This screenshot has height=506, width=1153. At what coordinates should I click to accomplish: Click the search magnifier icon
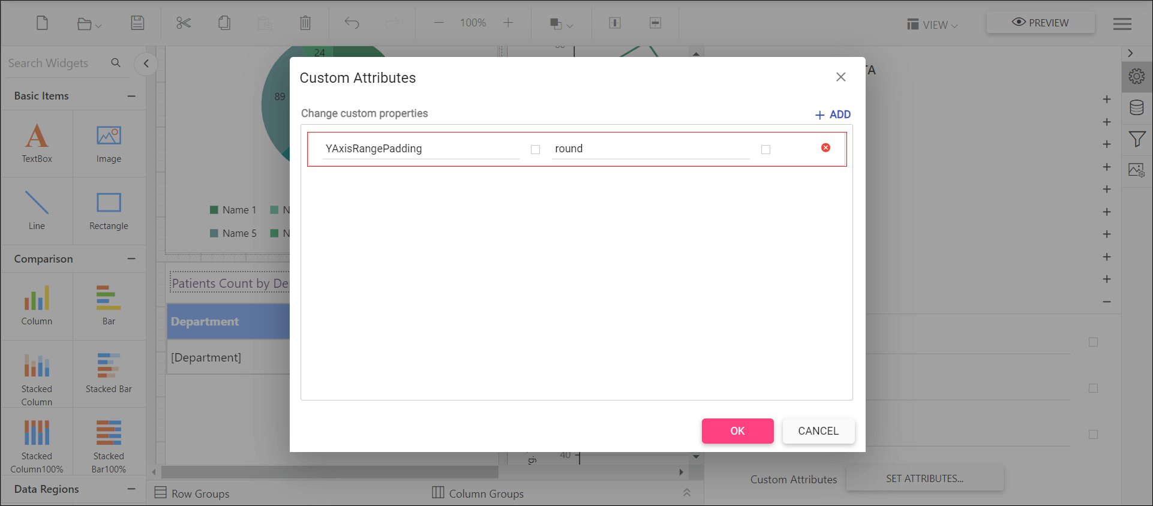coord(116,62)
